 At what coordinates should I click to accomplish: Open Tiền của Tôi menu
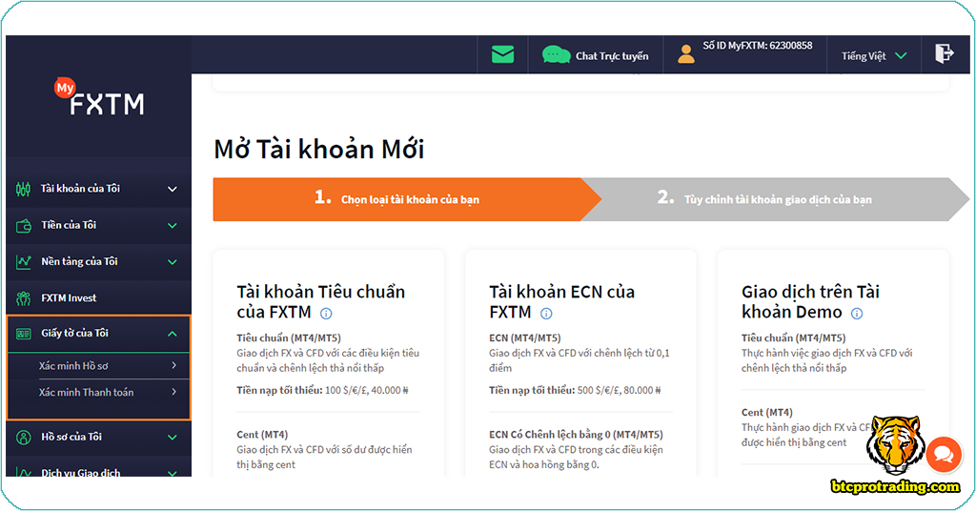click(99, 225)
